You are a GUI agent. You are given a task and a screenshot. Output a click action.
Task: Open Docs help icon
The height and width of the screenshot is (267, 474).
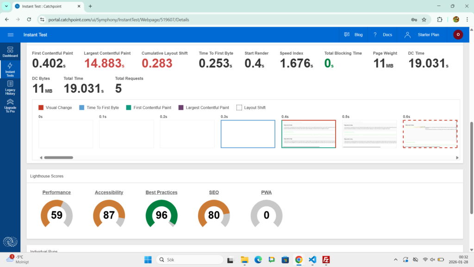[375, 35]
